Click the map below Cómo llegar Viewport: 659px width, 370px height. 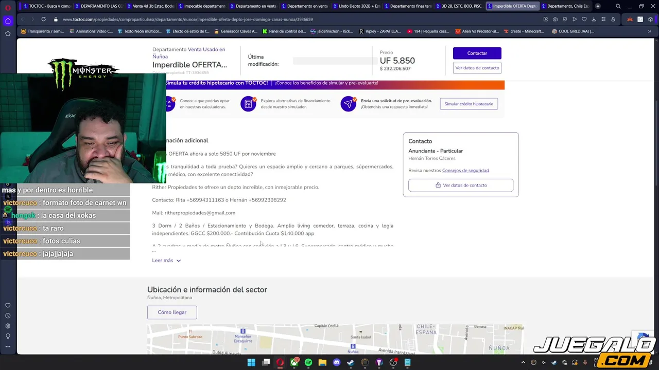point(335,339)
